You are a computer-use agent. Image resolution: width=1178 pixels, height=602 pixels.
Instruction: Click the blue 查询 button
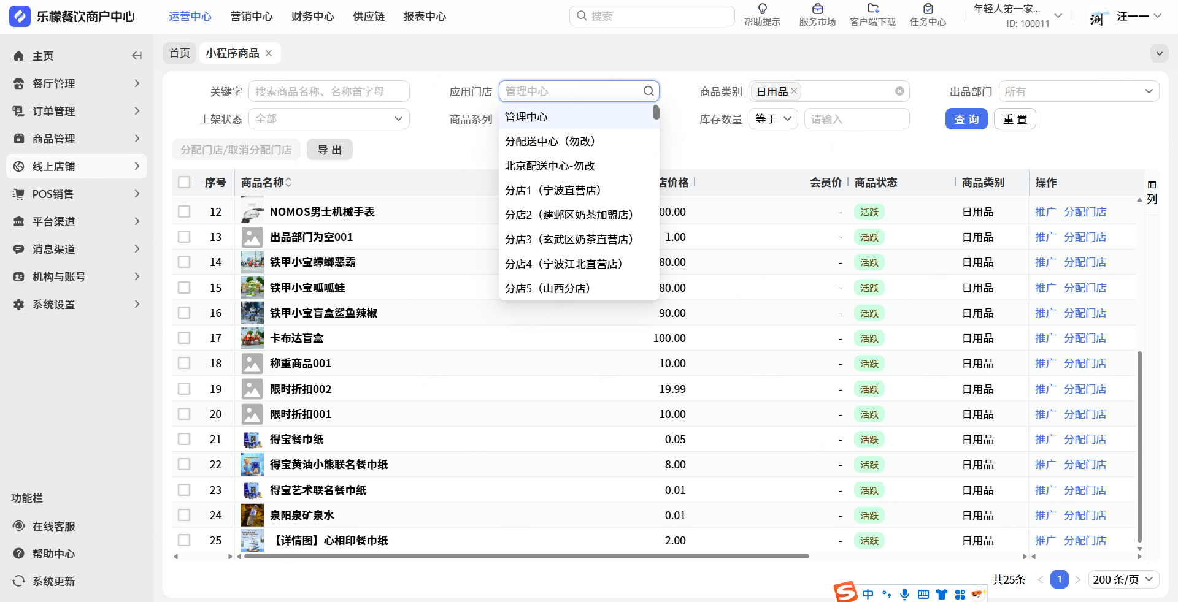point(966,119)
